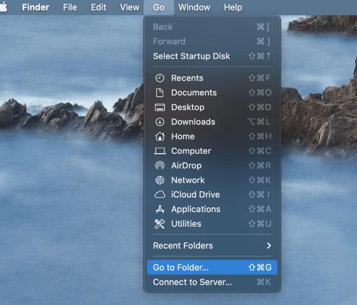Screen dimensions: 357x305
Task: Click the Desktop icon in Go menu
Action: (160, 107)
